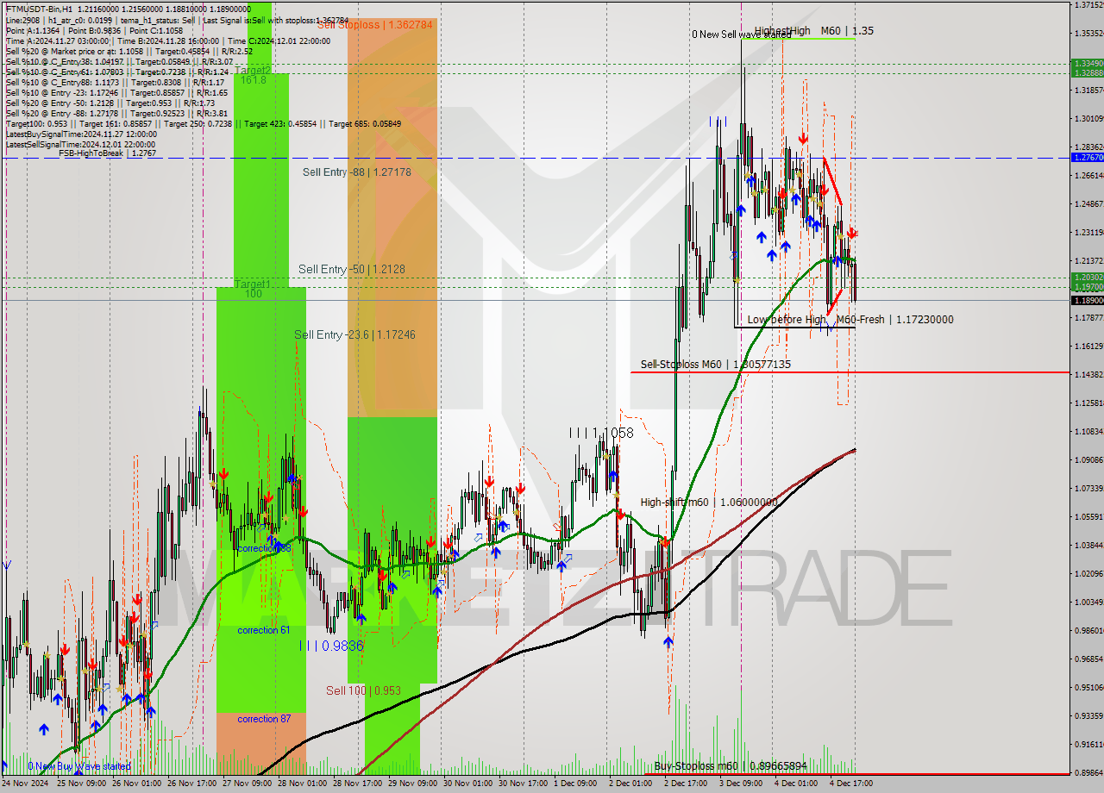Screen dimensions: 1104x793
Task: Select the Target1 label
Action: (252, 284)
